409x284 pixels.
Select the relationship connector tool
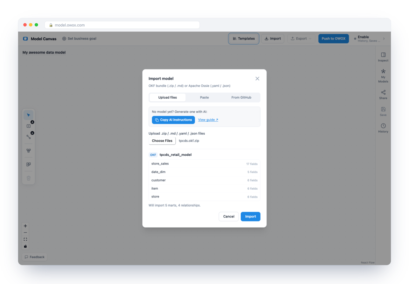tap(28, 137)
